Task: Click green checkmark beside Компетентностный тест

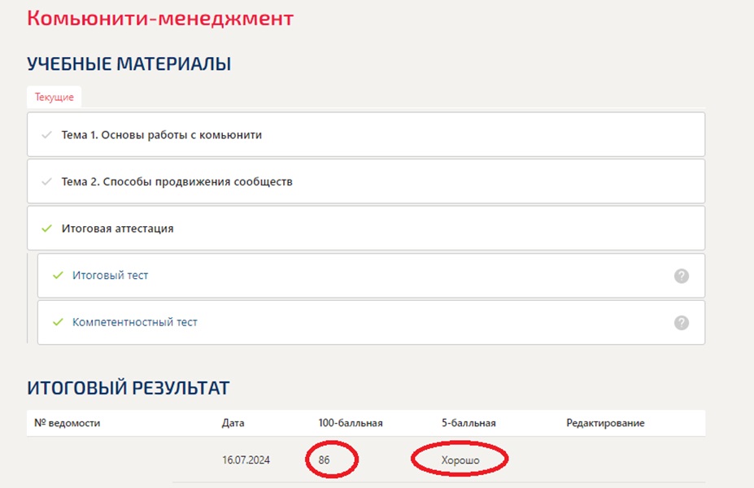Action: (58, 322)
